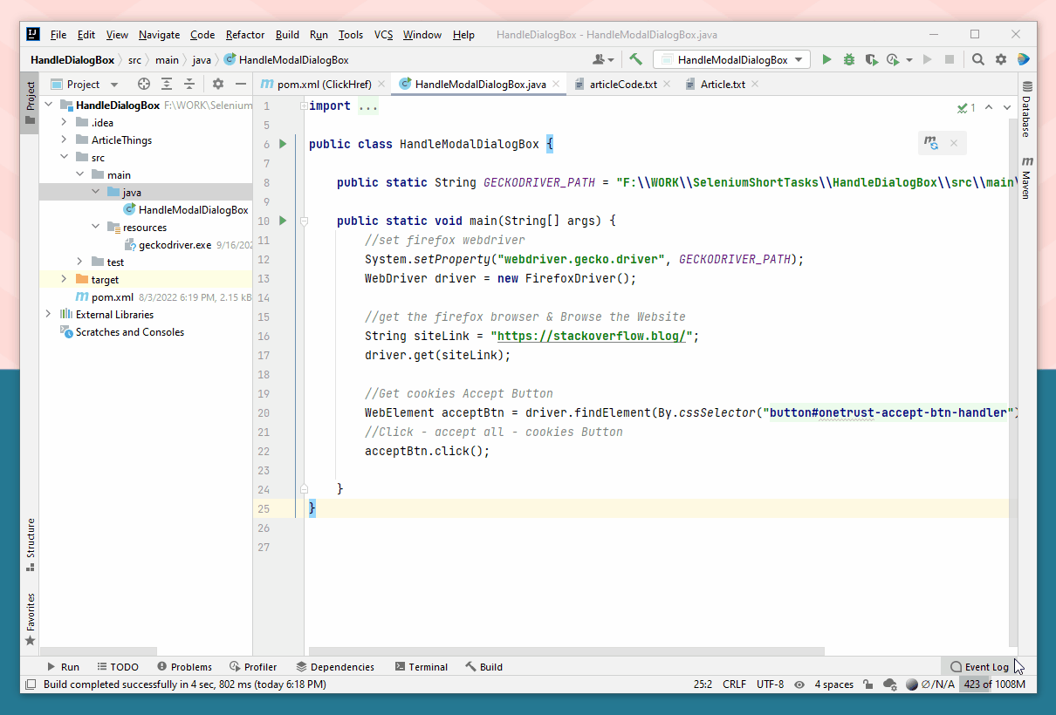Close the Article.txt editor tab
The width and height of the screenshot is (1056, 715).
tap(755, 84)
